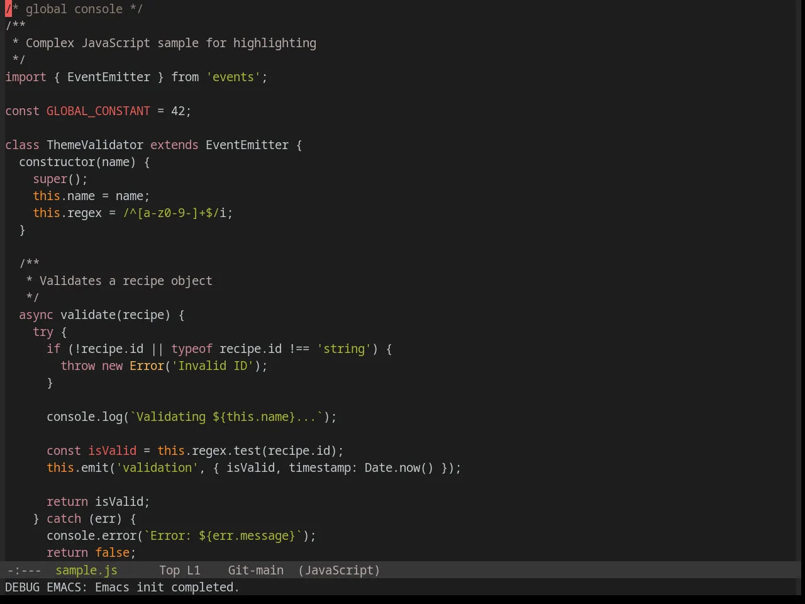Screen dimensions: 805x604
Task: Click the template string `Validating ${this.name}...`
Action: point(226,417)
